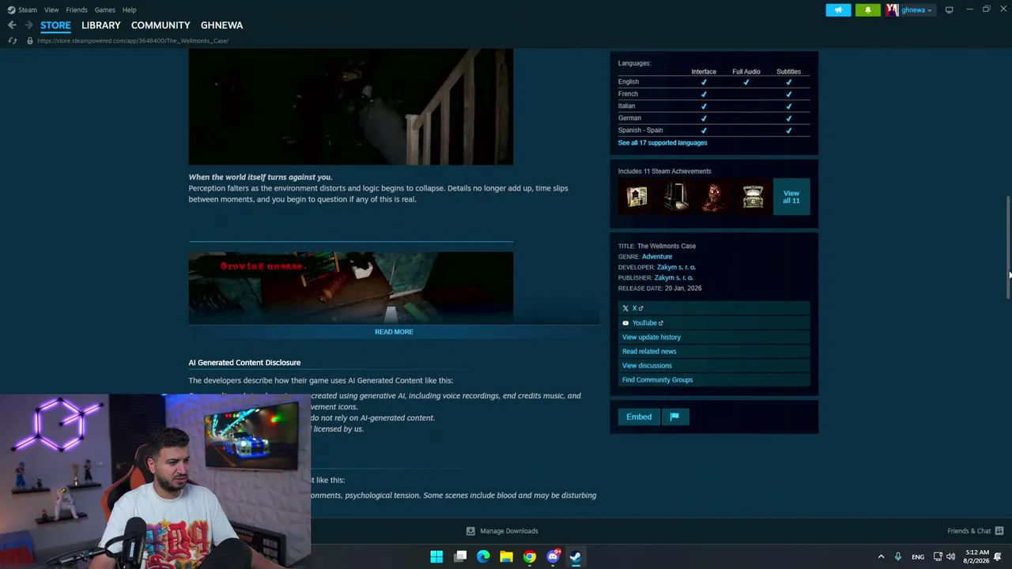The image size is (1012, 569).
Task: Go forward with the navigation forward arrow
Action: tap(28, 25)
